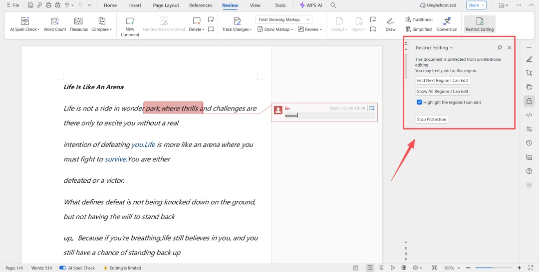Image resolution: width=539 pixels, height=272 pixels.
Task: Expand the Track Changes dropdown
Action: tap(237, 29)
